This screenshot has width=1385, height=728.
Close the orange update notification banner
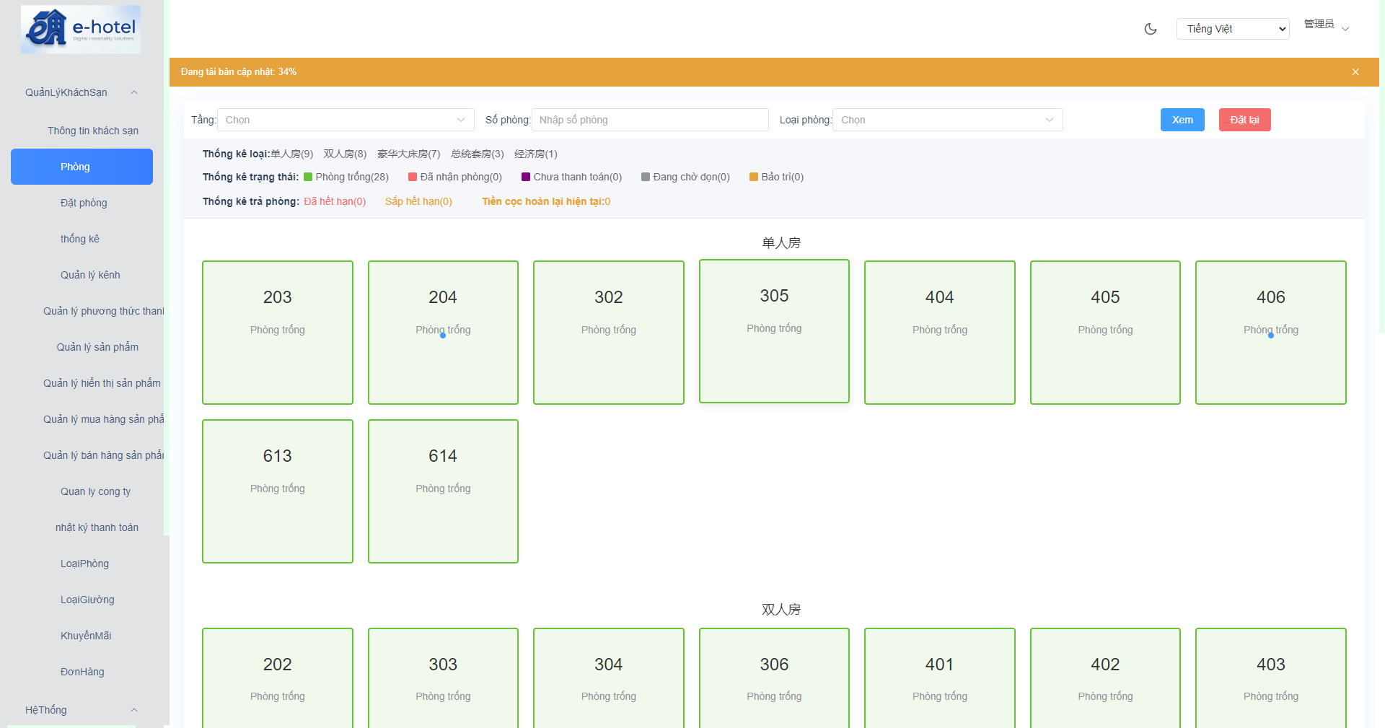[x=1355, y=72]
